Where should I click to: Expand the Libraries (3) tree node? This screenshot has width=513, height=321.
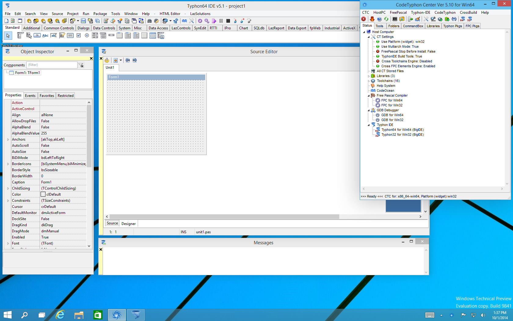pos(369,76)
